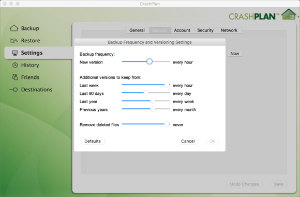Click the New version frequency slider knob
The height and width of the screenshot is (197, 300).
tap(149, 61)
